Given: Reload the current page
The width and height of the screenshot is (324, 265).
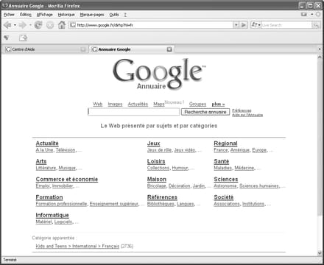Looking at the screenshot, I should (38, 25).
